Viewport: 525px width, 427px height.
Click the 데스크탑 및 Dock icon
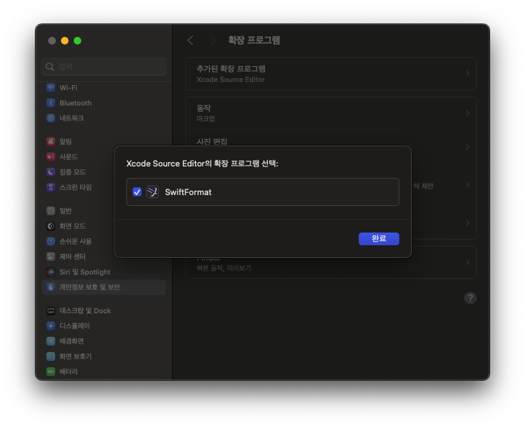point(51,311)
